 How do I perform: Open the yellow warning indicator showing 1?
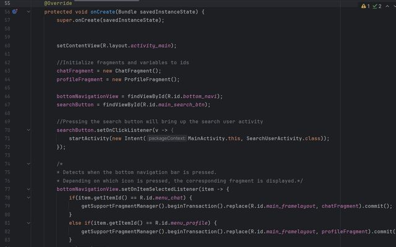tap(366, 6)
